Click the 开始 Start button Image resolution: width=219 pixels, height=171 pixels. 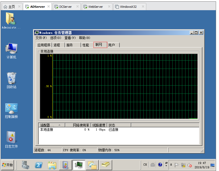pos(8,165)
